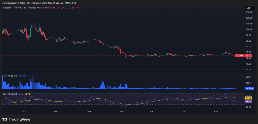The image size is (258, 124).
Task: Click the 130.00 price axis label
Action: pos(249,12)
